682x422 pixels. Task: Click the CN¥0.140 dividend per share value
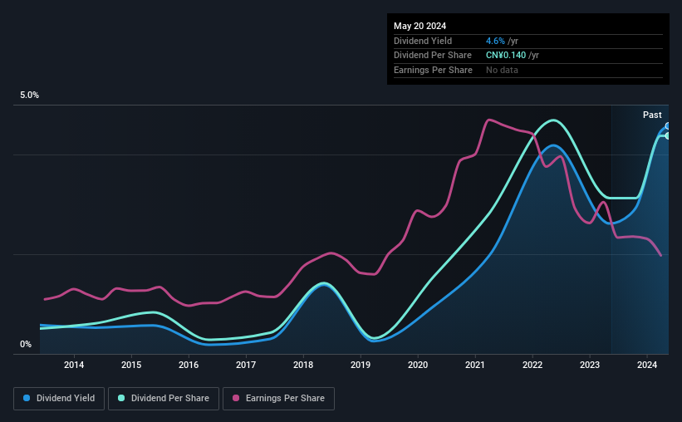[x=506, y=56]
